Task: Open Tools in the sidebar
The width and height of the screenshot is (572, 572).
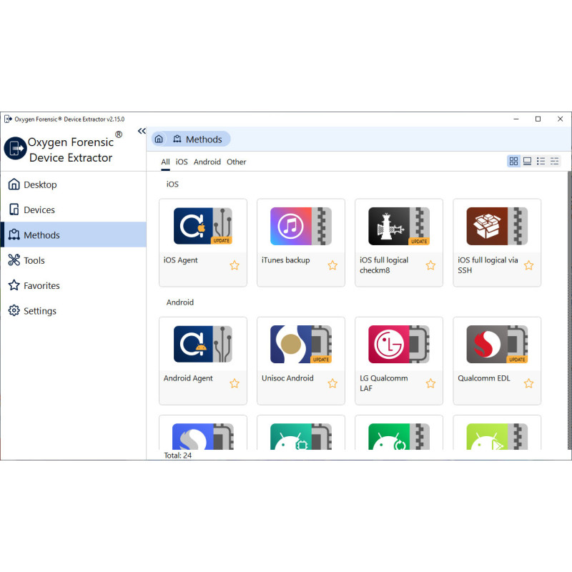Action: tap(73, 260)
